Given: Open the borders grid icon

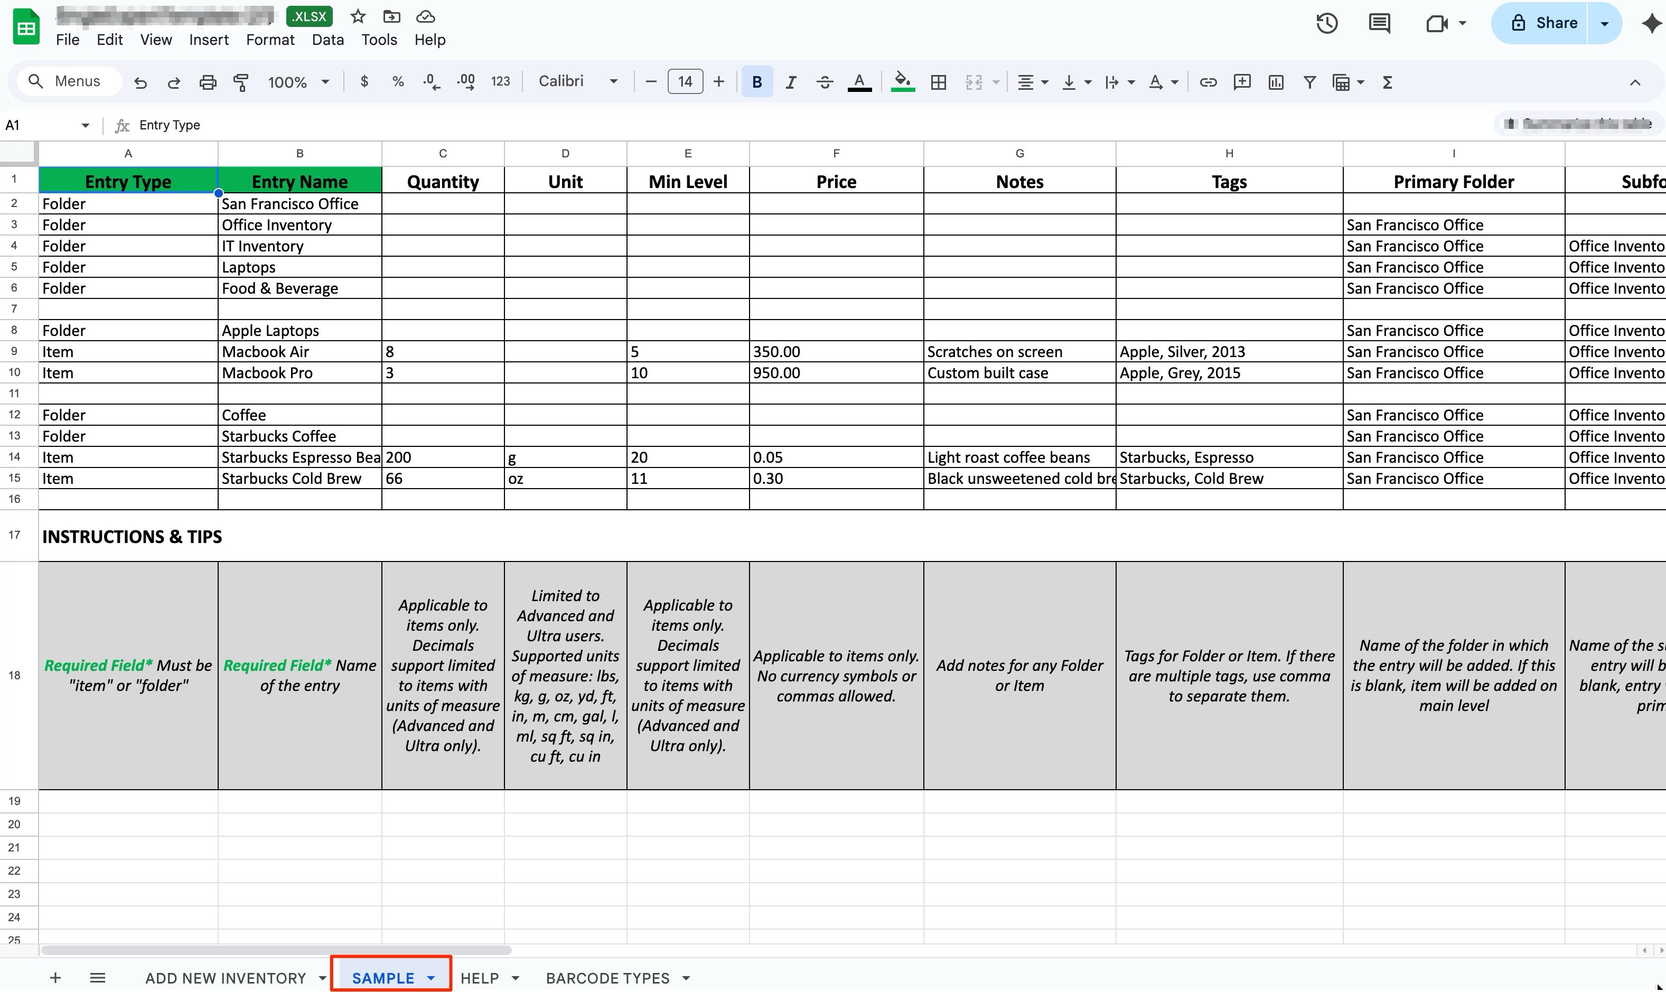Looking at the screenshot, I should click(x=938, y=82).
